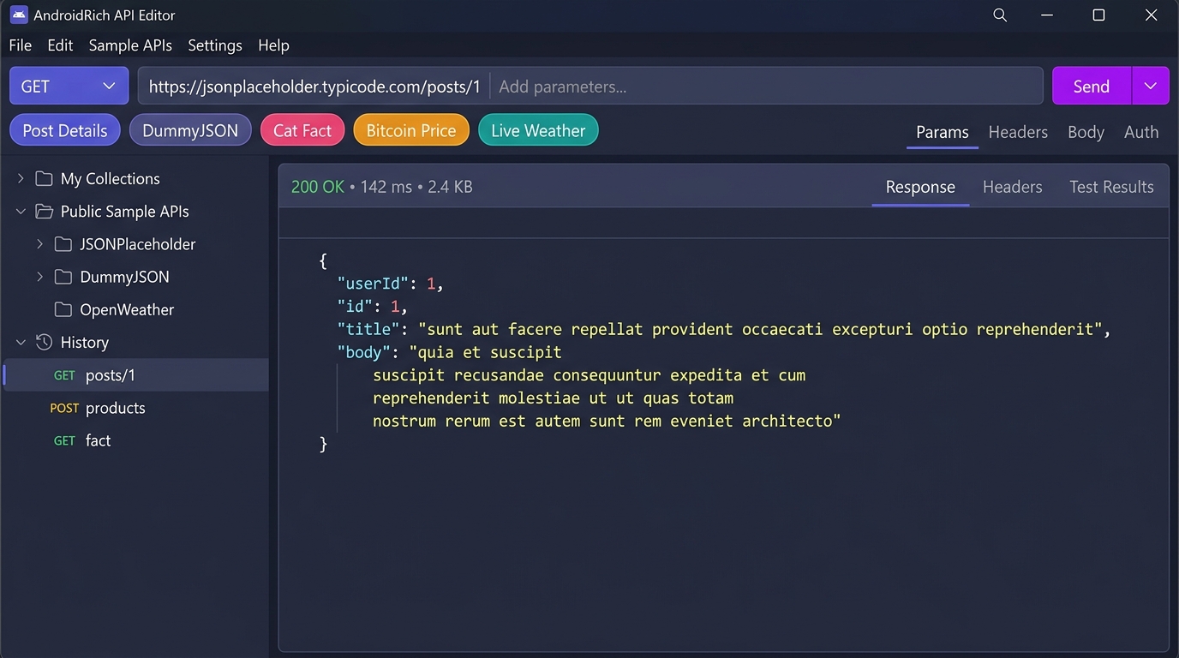Viewport: 1179px width, 658px height.
Task: Select the Response tab
Action: click(920, 187)
